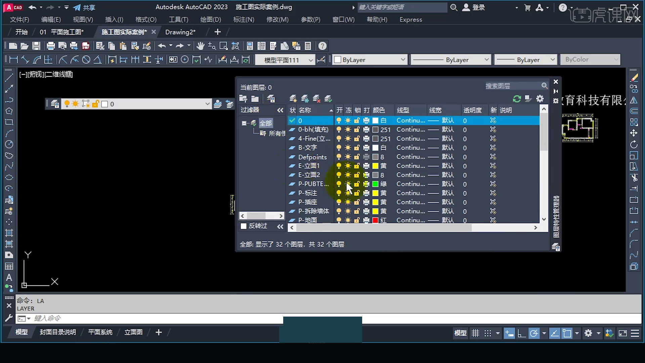
Task: Click the Plot printer icon in toolbar
Action: pos(51,46)
